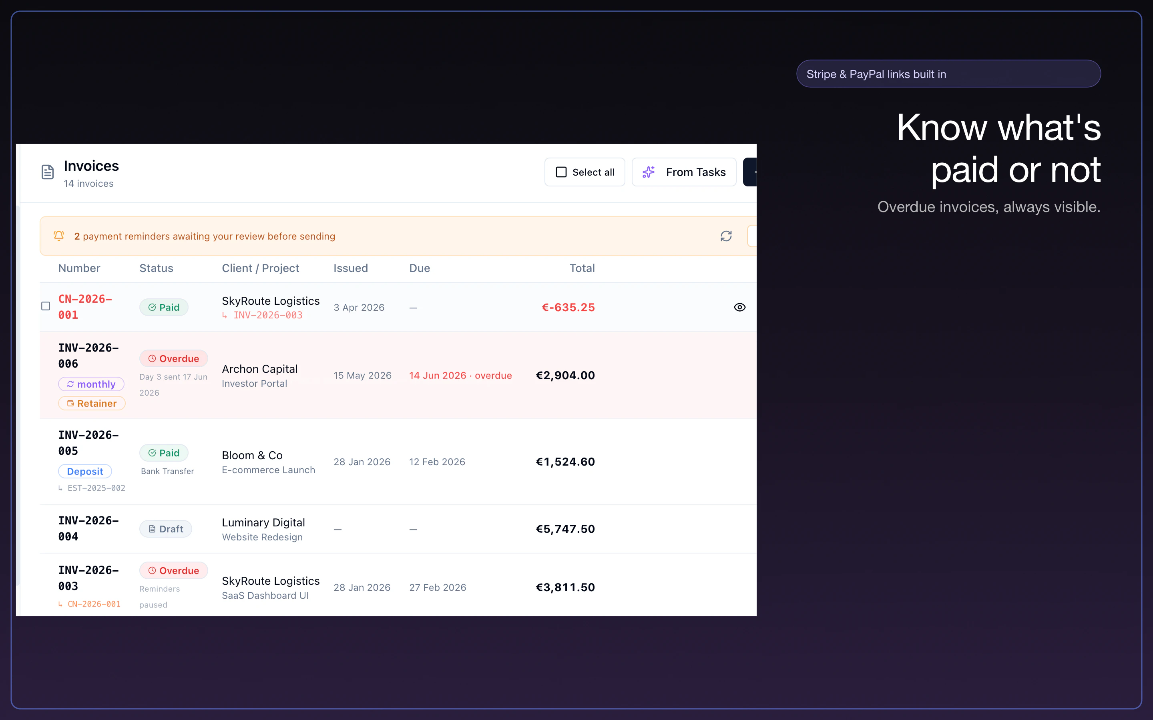The height and width of the screenshot is (720, 1153).
Task: Click the Deposit badge
Action: 85,472
